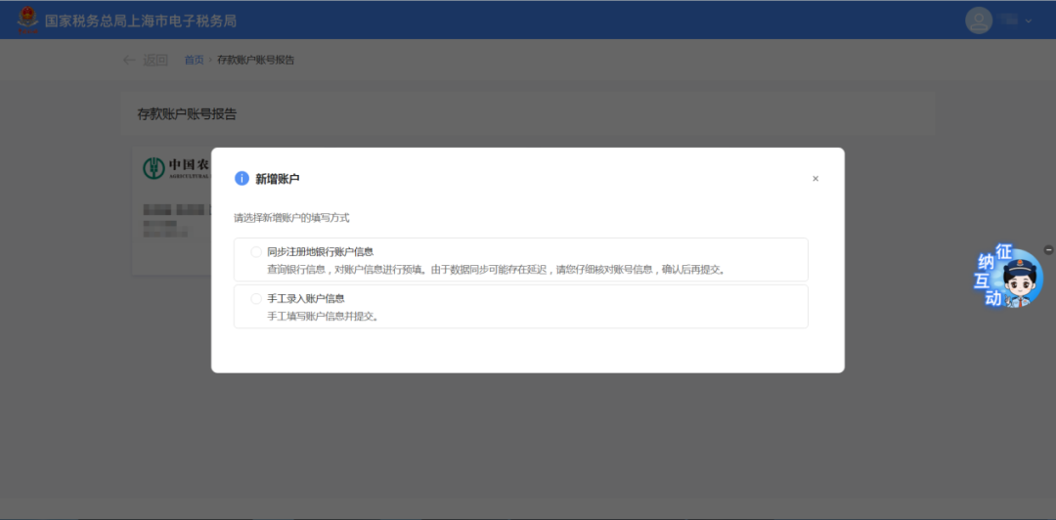This screenshot has height=520, width=1056.
Task: Open the 首页 breadcrumb link
Action: (194, 60)
